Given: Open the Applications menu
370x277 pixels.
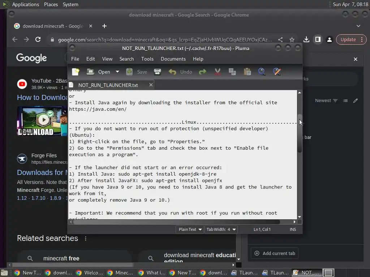Looking at the screenshot, I should tap(26, 4).
